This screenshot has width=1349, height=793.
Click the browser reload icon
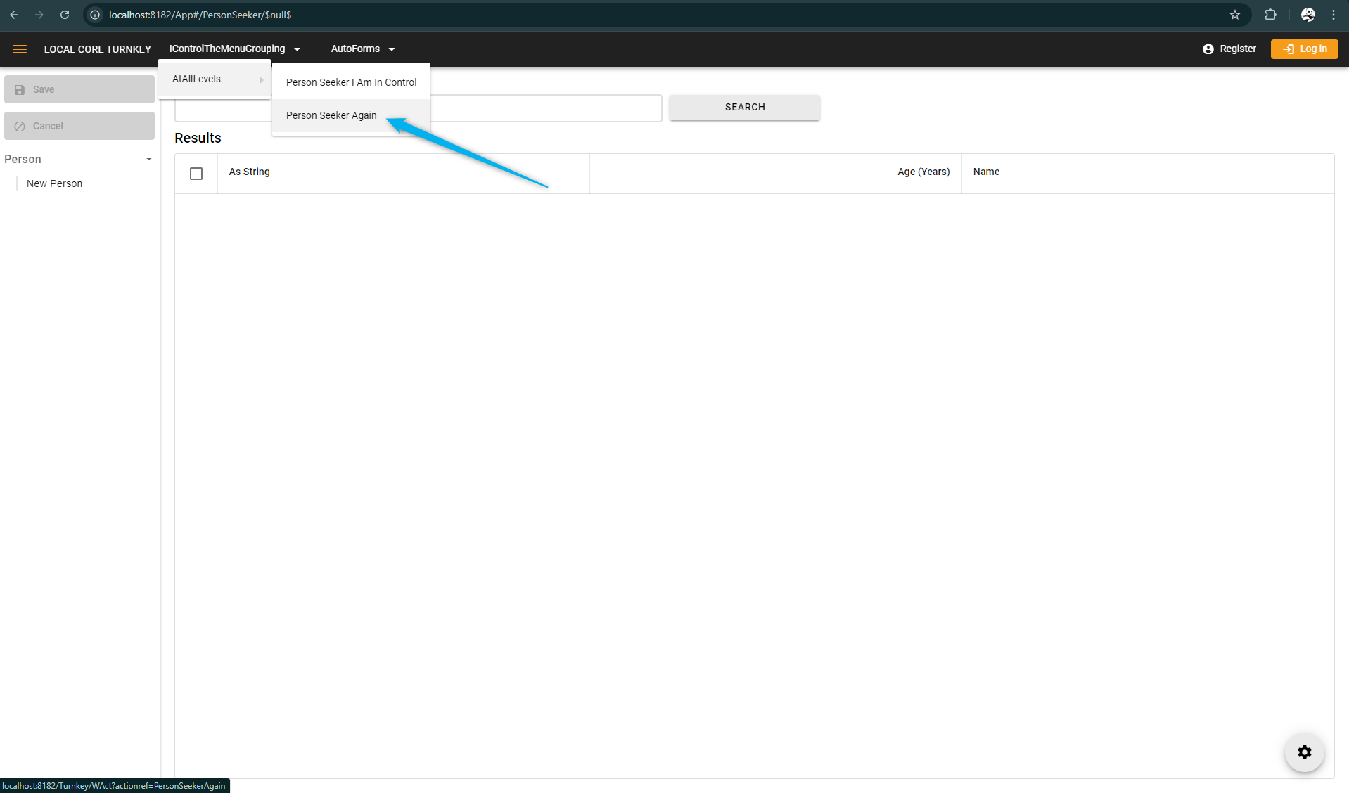pyautogui.click(x=65, y=15)
